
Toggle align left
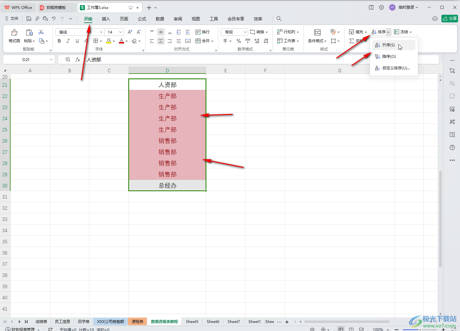[152, 41]
